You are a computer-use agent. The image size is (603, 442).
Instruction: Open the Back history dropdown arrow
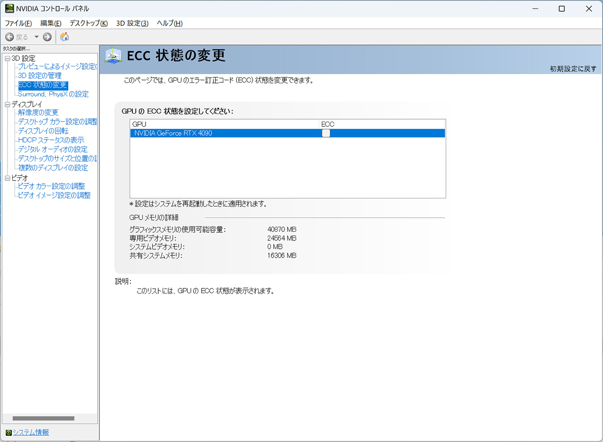click(36, 37)
